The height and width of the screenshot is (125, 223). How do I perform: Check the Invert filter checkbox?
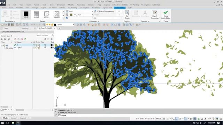tap(1, 110)
